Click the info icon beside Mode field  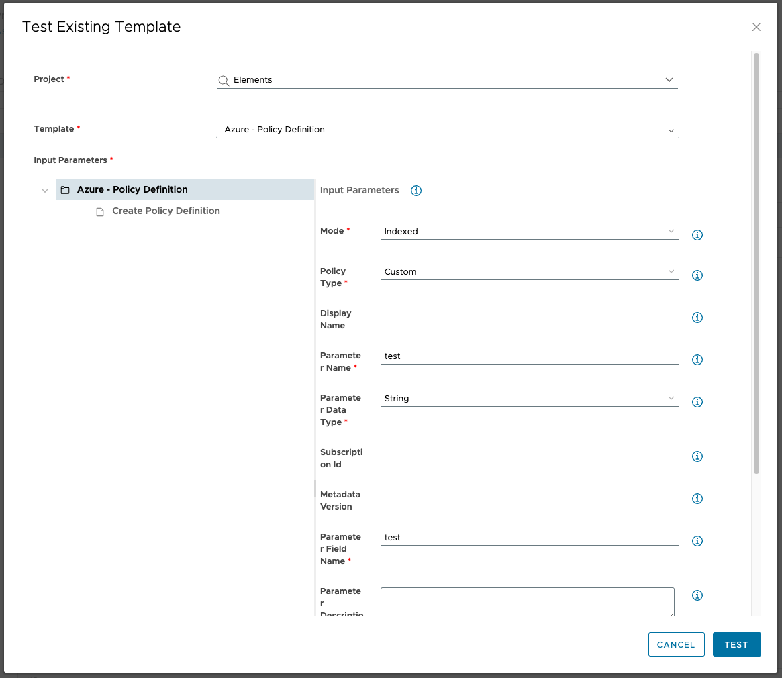coord(697,235)
